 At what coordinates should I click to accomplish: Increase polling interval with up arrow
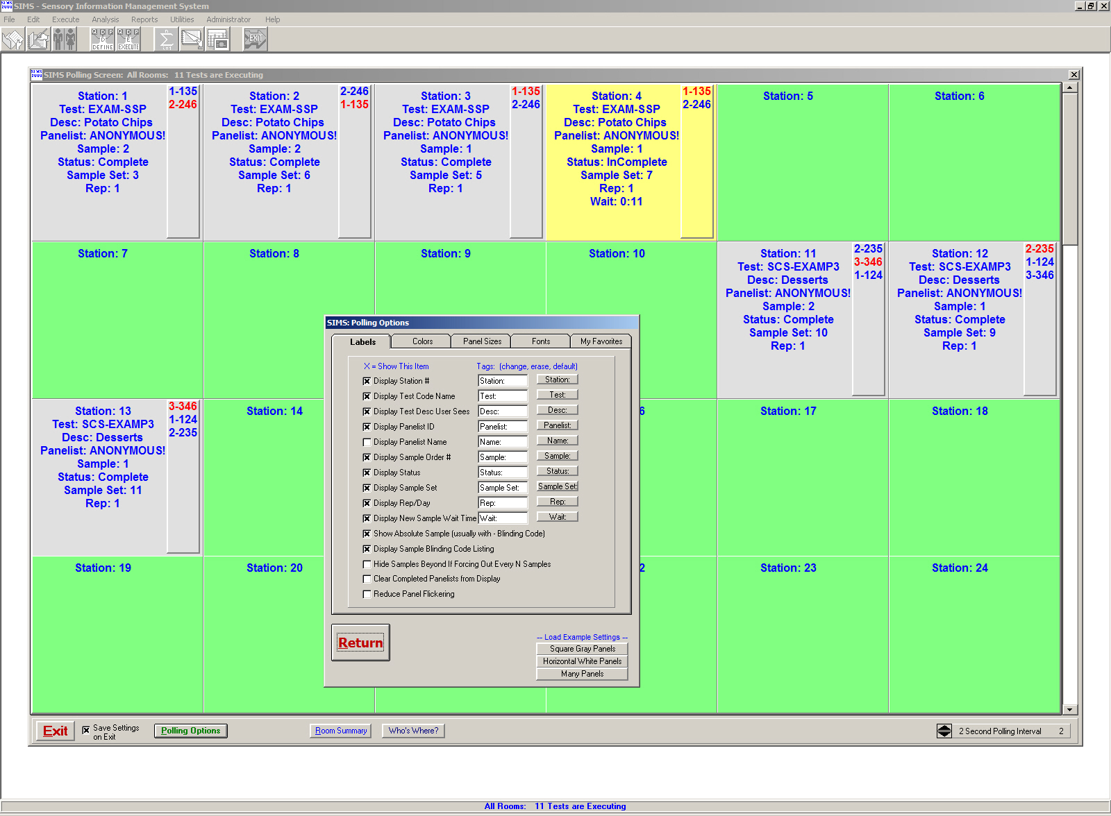944,727
